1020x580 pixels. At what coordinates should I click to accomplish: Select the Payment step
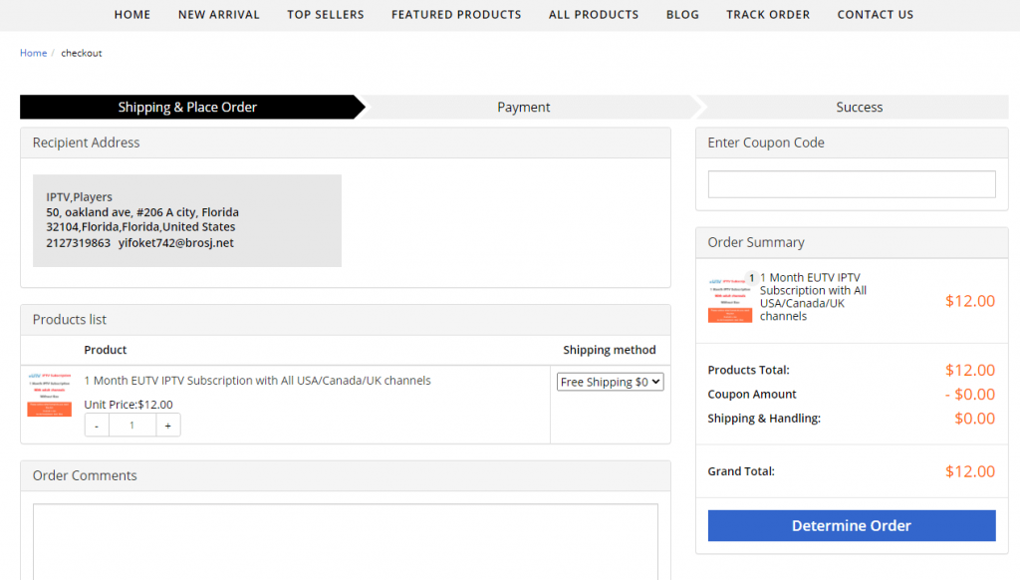(x=524, y=107)
